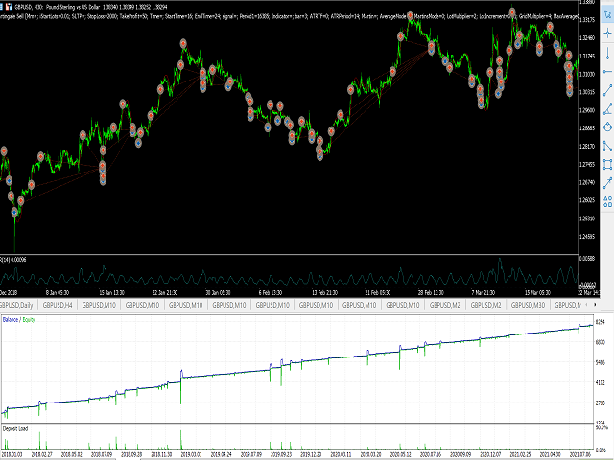Click the 22 Jan 21:30 time label
This screenshot has width=614, height=460.
click(x=165, y=292)
